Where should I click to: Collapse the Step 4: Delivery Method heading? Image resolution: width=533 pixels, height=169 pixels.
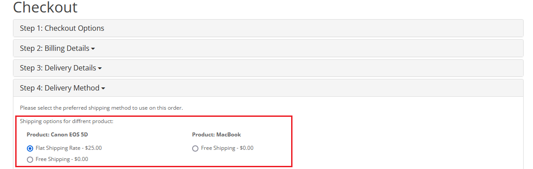tap(60, 88)
